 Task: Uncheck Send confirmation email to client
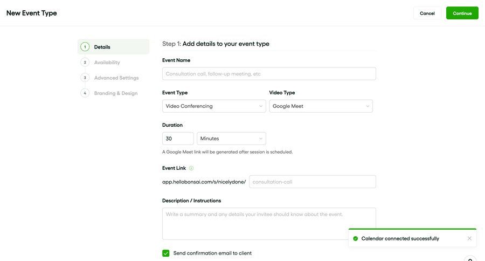pos(166,253)
